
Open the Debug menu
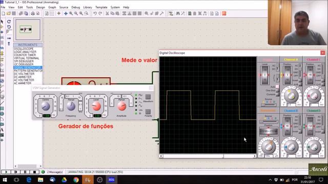[75, 7]
